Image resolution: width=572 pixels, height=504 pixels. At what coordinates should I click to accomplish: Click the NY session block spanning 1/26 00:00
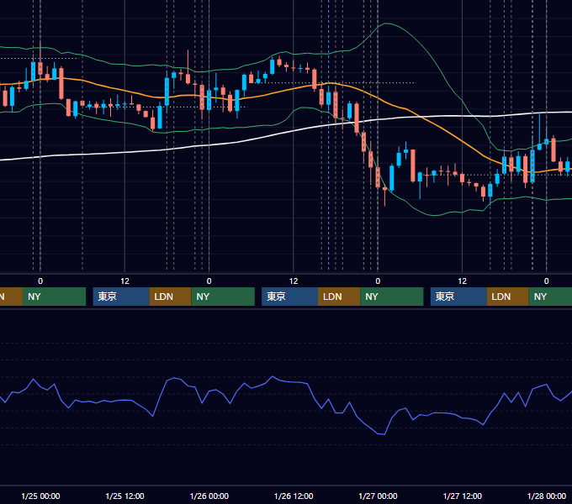pyautogui.click(x=223, y=297)
